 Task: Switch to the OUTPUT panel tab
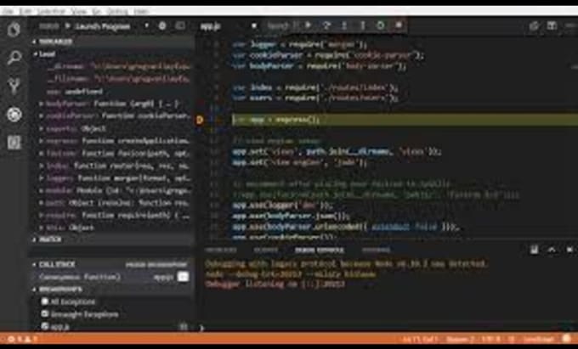point(266,250)
